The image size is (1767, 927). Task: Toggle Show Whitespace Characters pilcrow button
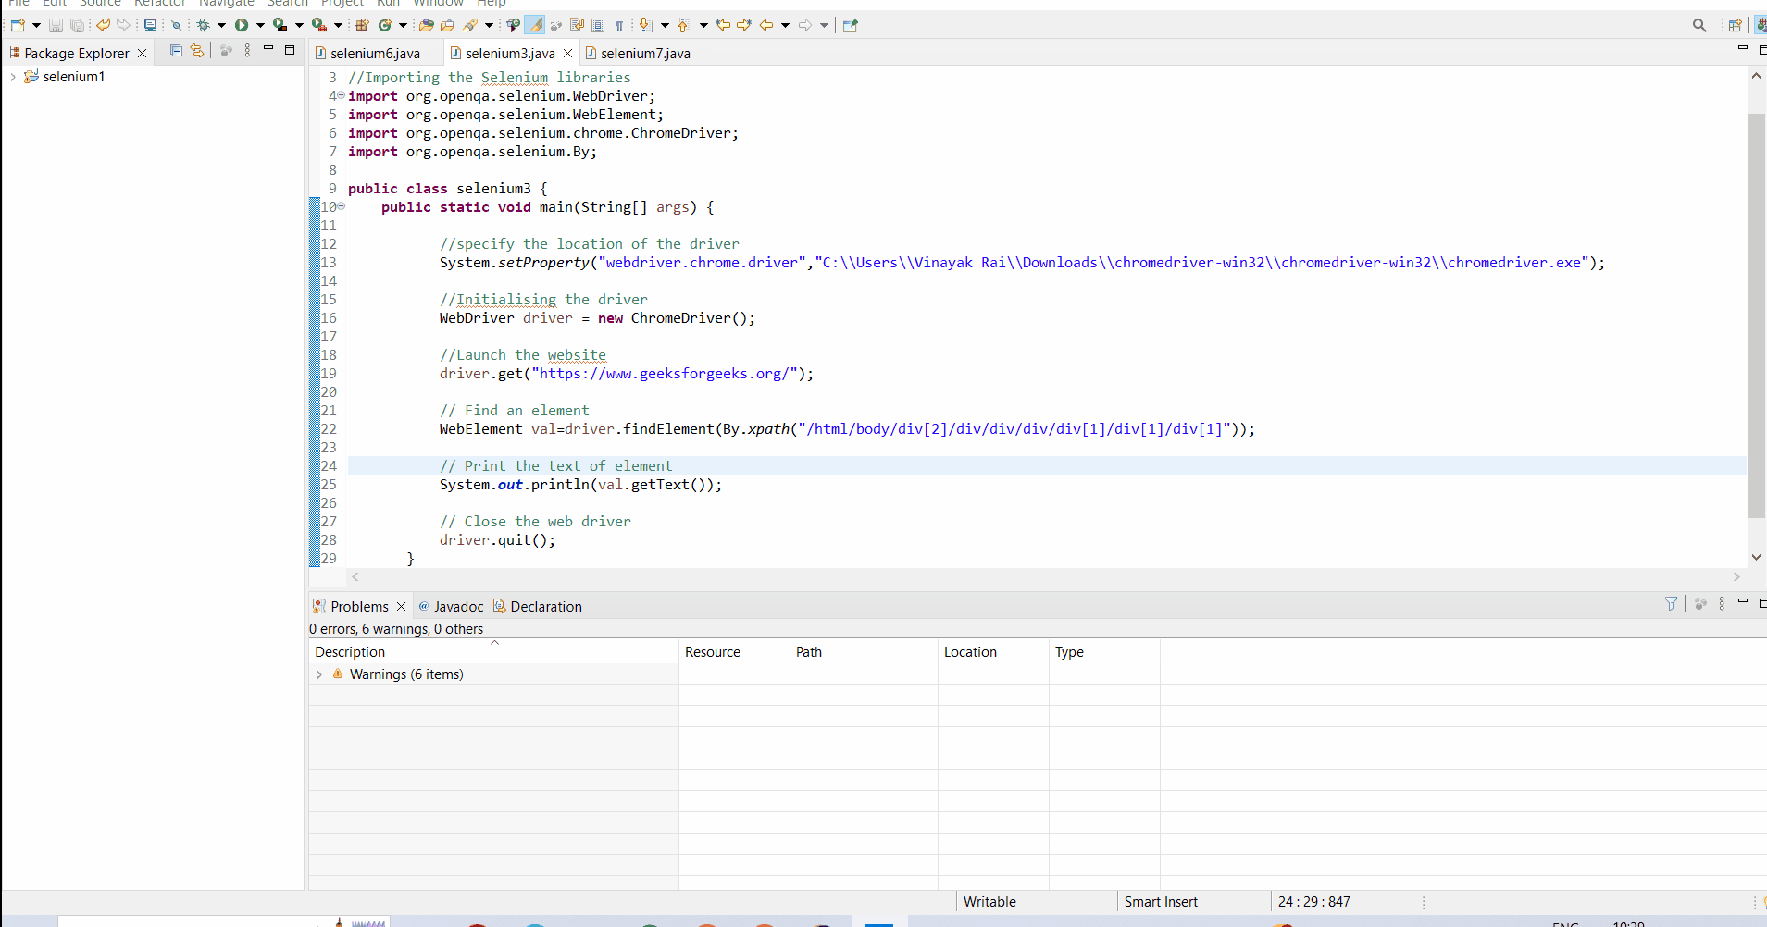coord(619,25)
